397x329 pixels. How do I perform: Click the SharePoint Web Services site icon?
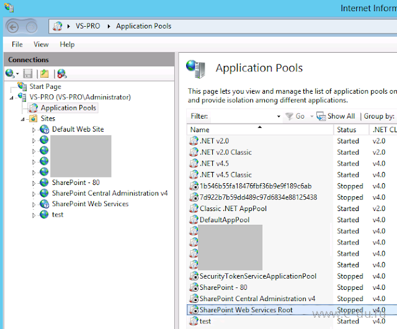44,204
